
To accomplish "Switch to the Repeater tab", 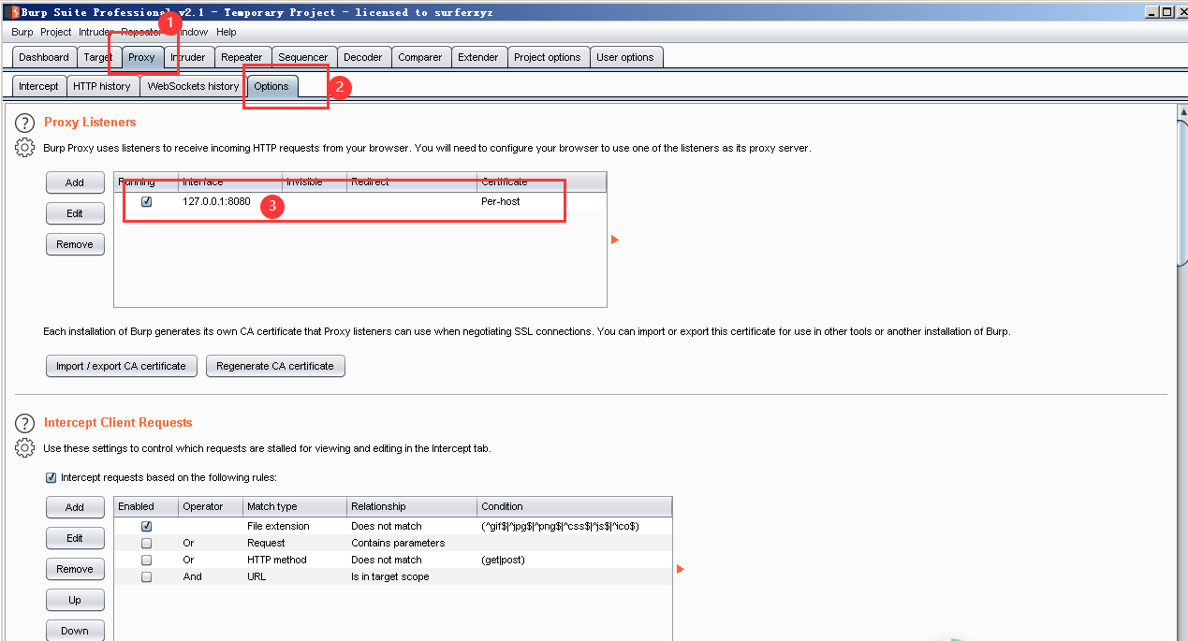I will [242, 57].
